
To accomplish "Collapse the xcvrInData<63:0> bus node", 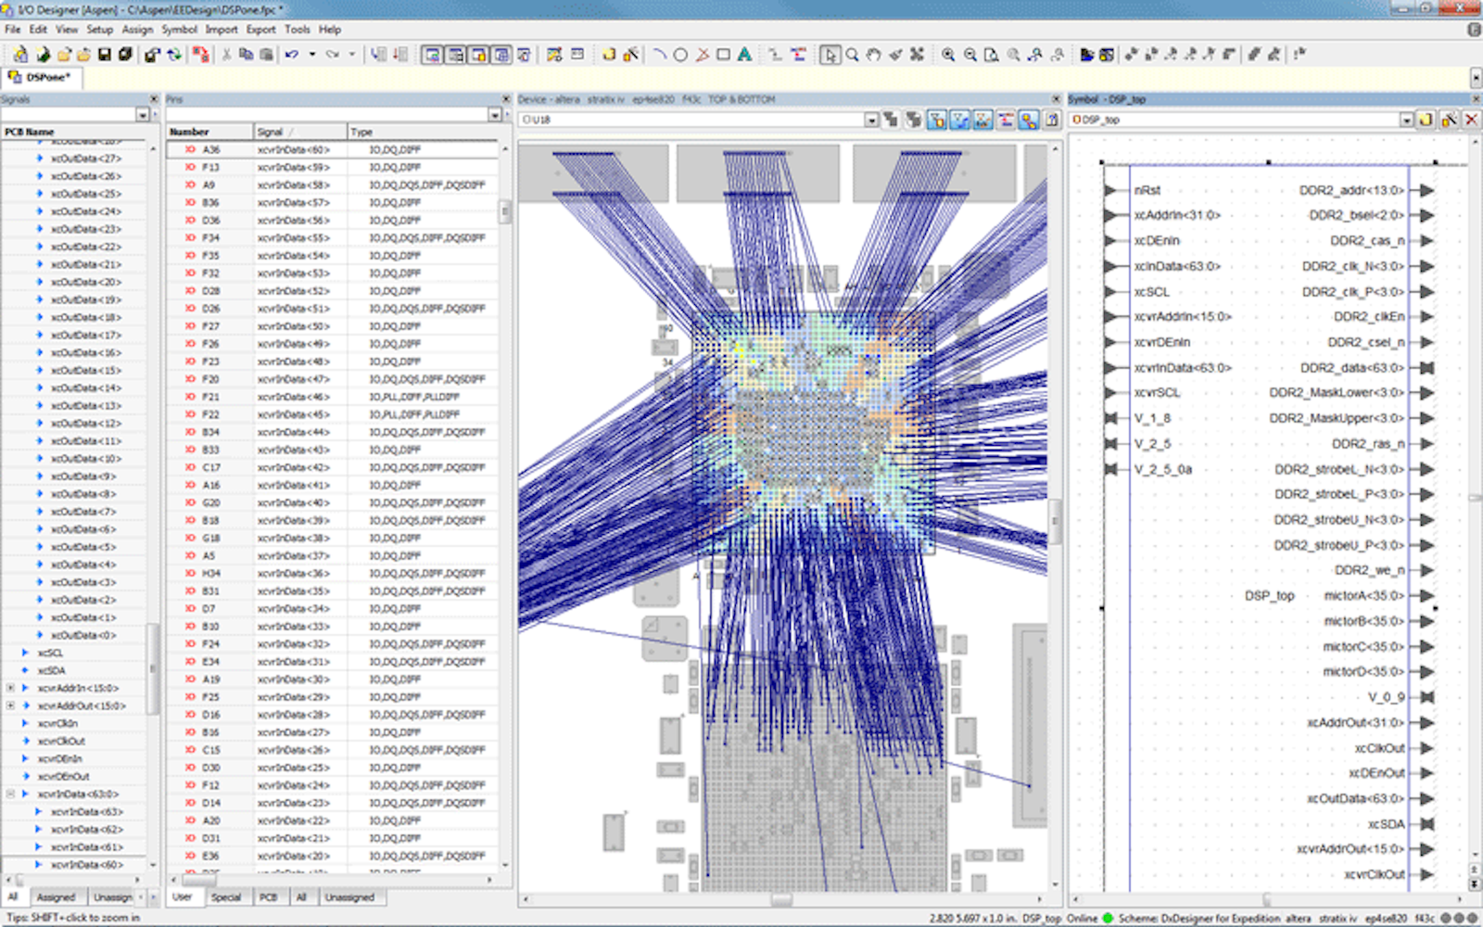I will click(x=10, y=794).
